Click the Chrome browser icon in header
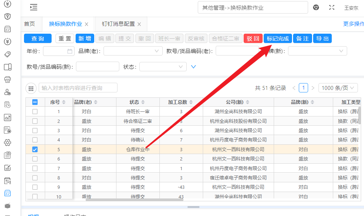This screenshot has height=216, width=364. [x=316, y=8]
